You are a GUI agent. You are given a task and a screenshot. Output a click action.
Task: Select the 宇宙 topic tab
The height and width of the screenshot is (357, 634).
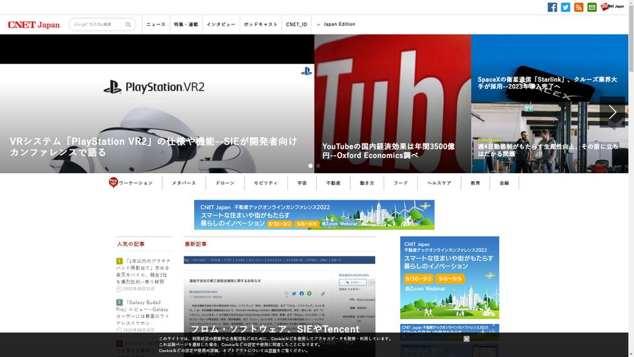tap(302, 183)
